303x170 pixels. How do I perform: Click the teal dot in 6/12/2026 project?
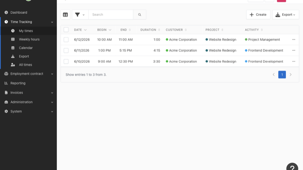pos(207,39)
